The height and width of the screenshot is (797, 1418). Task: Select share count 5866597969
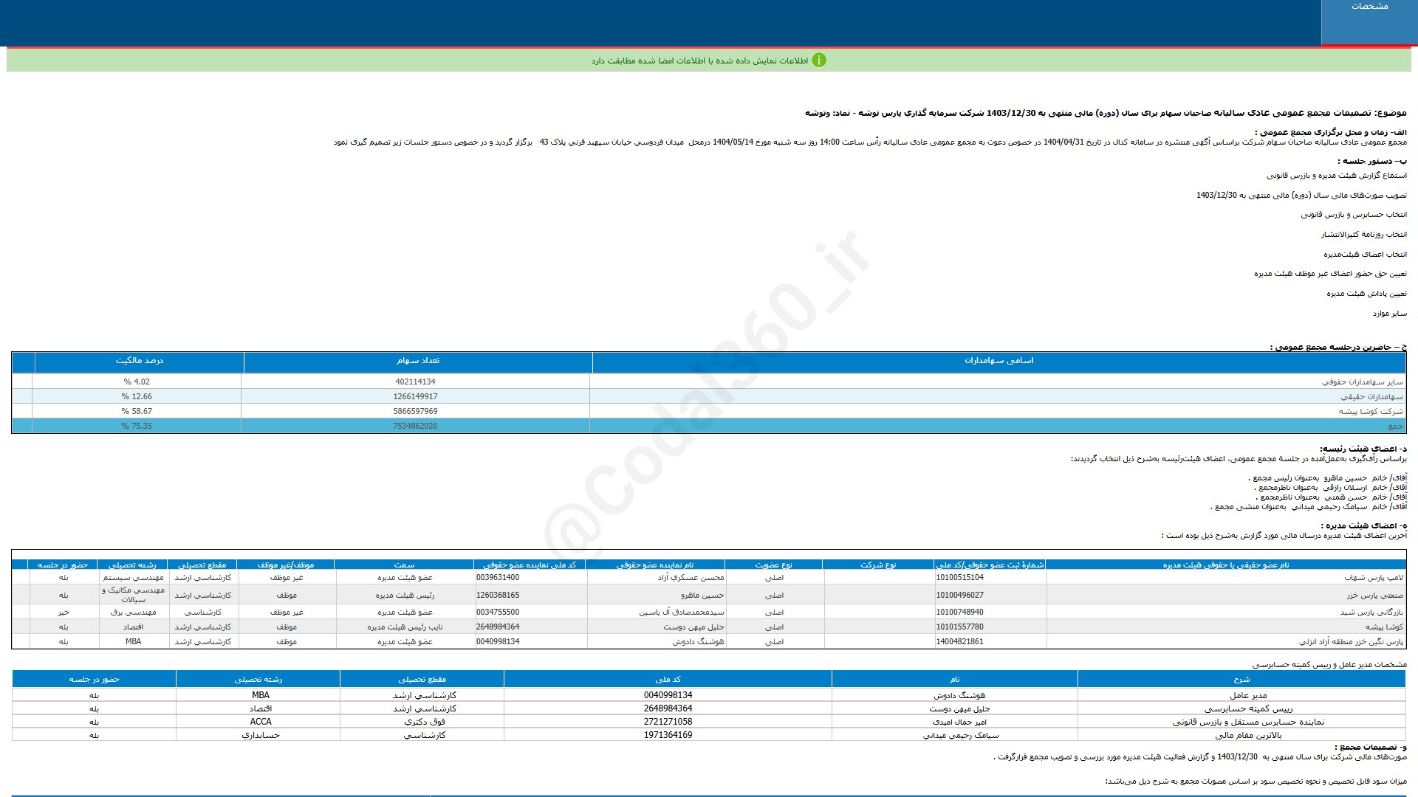pyautogui.click(x=415, y=412)
